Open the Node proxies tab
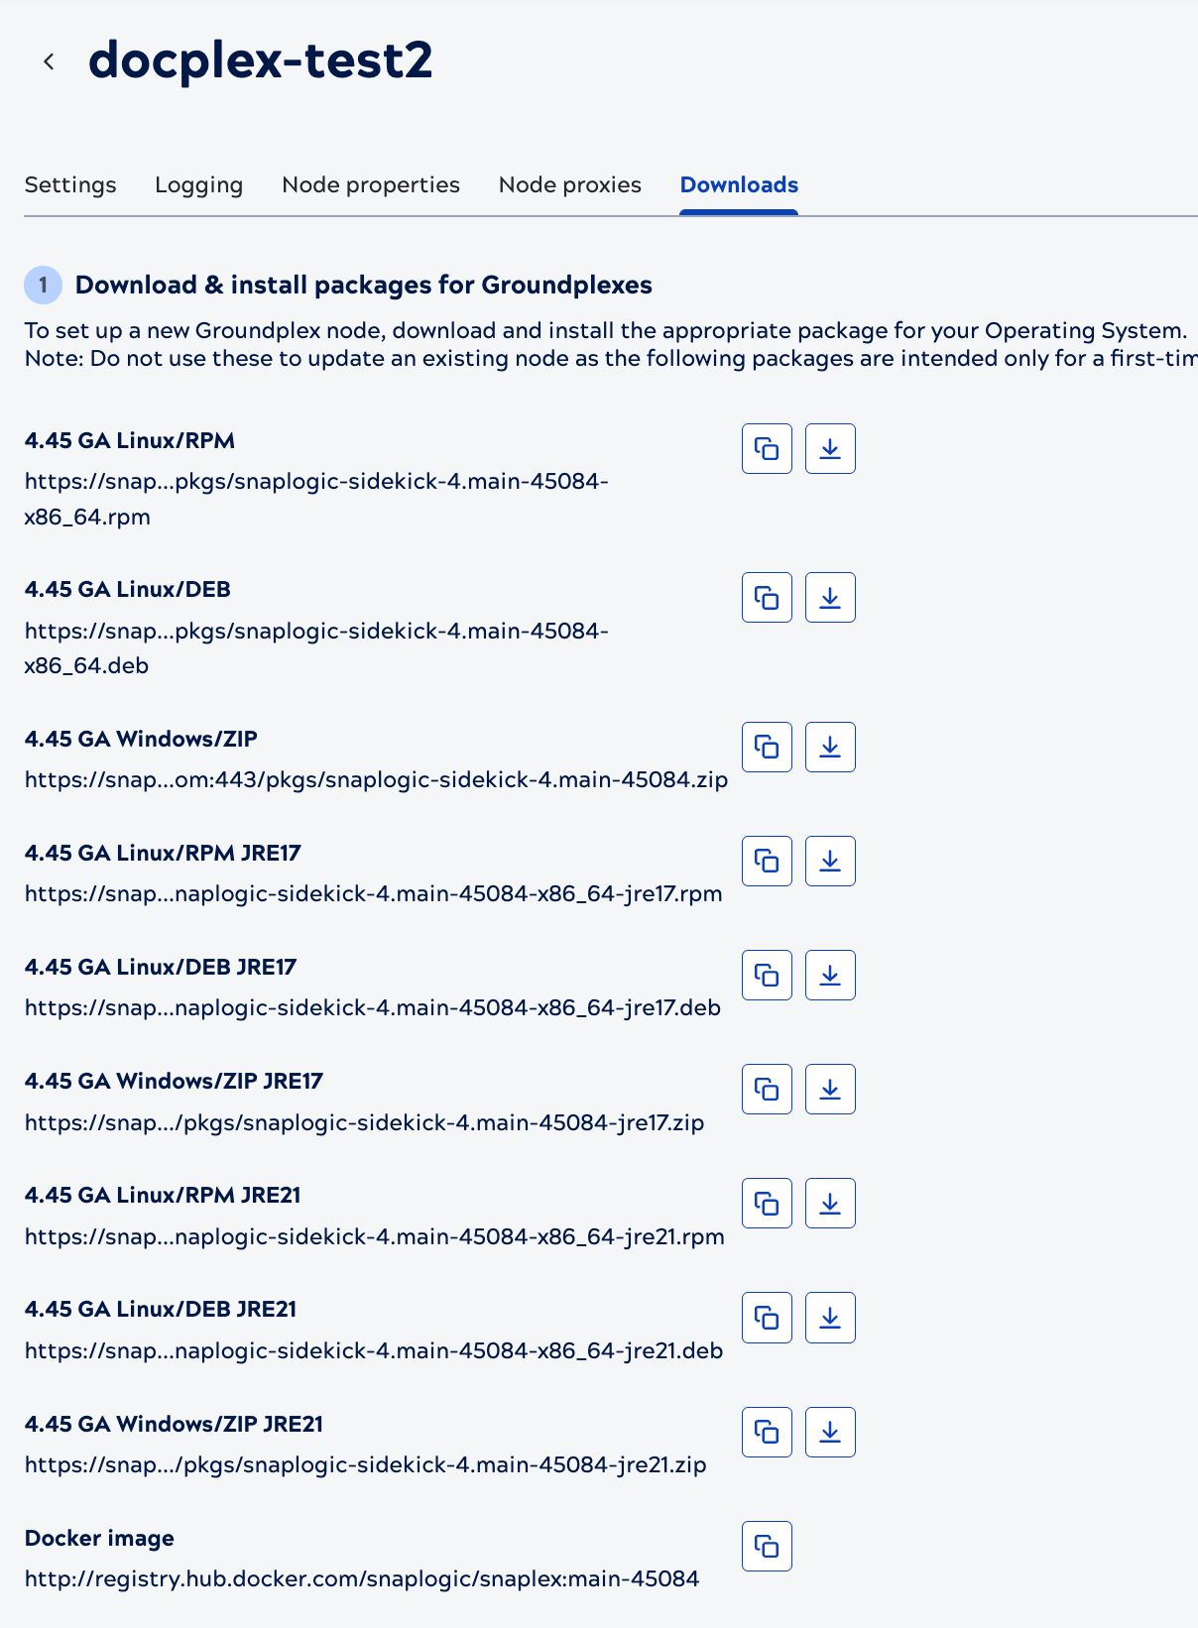 [570, 185]
